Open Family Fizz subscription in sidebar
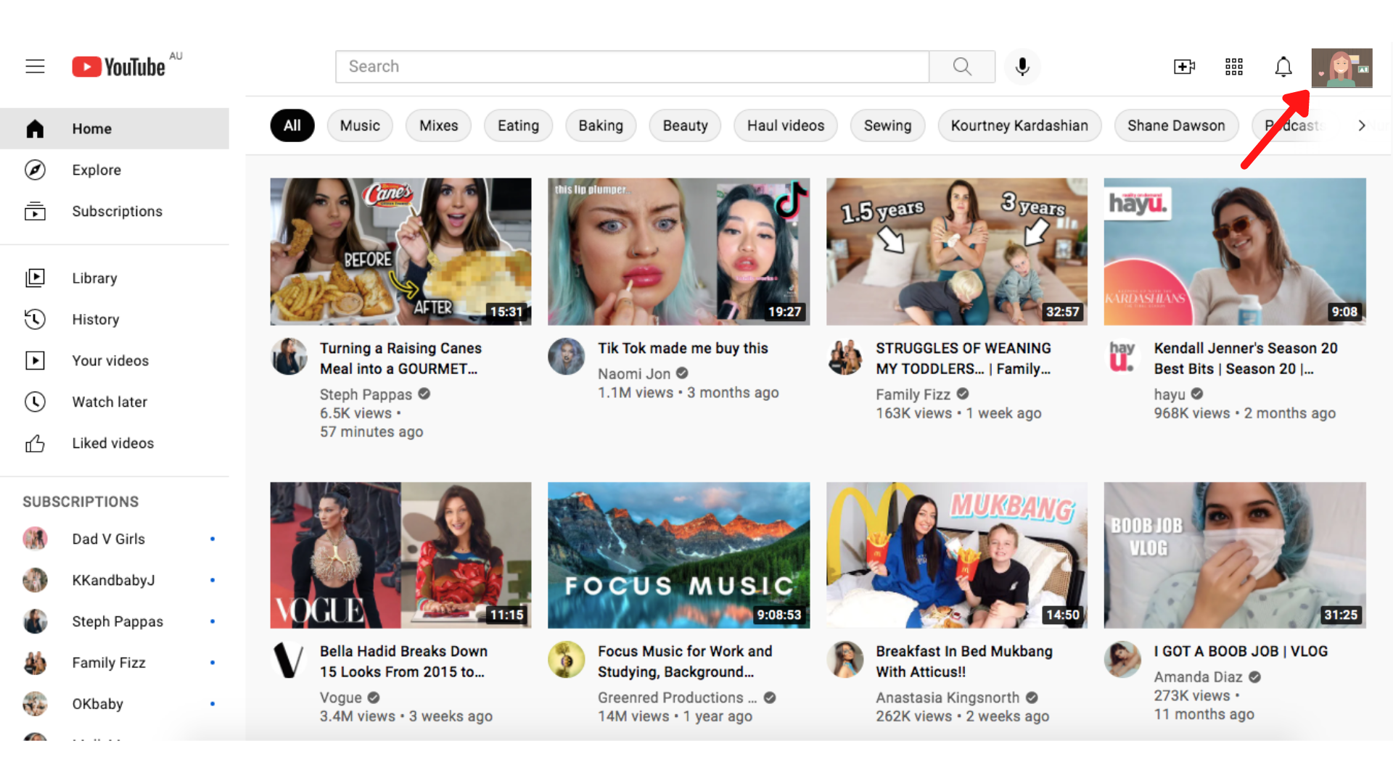This screenshot has width=1393, height=783. coord(115,663)
